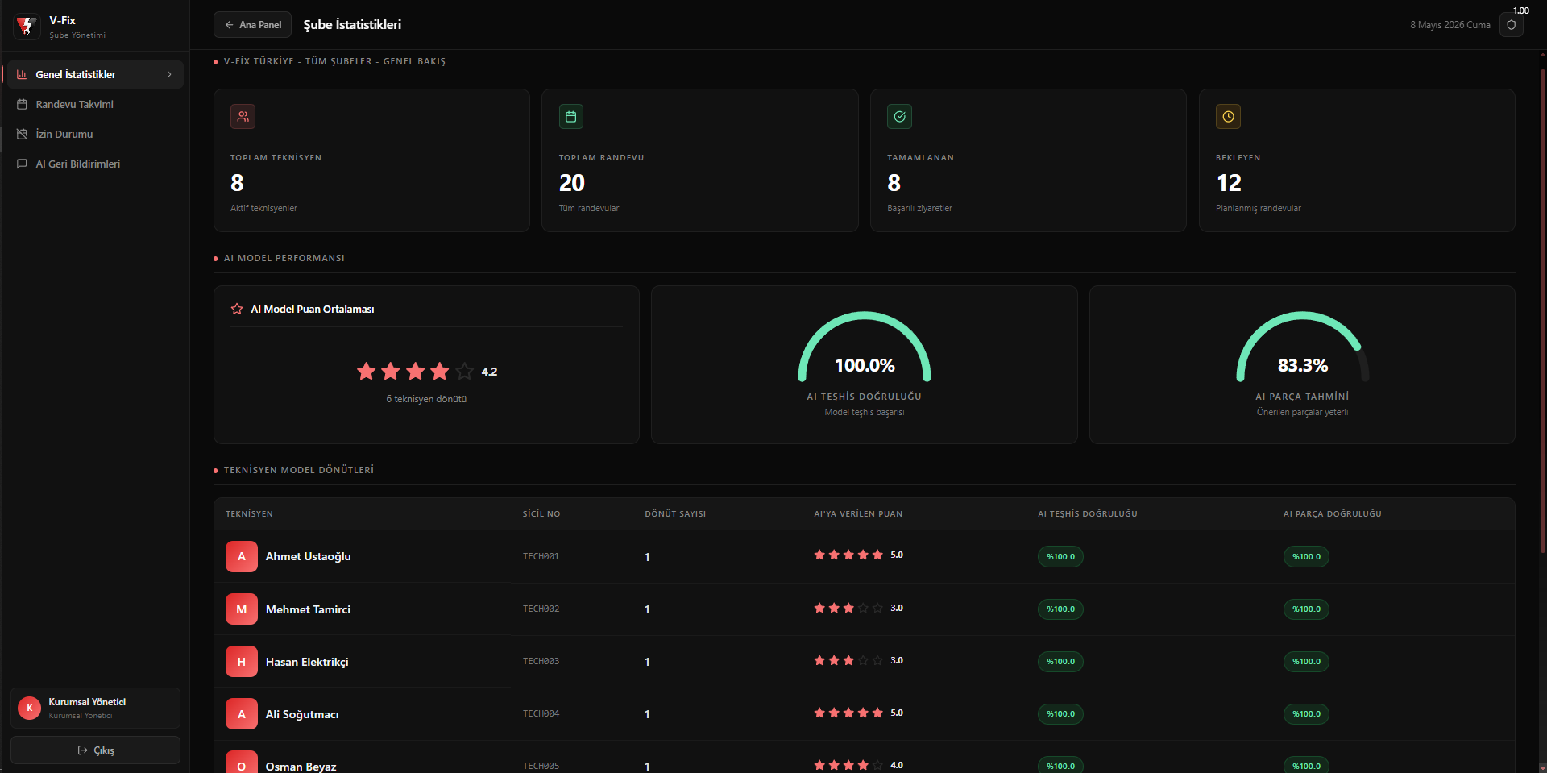Open AI Geri Bildirimleri section
Image resolution: width=1547 pixels, height=773 pixels.
point(93,164)
